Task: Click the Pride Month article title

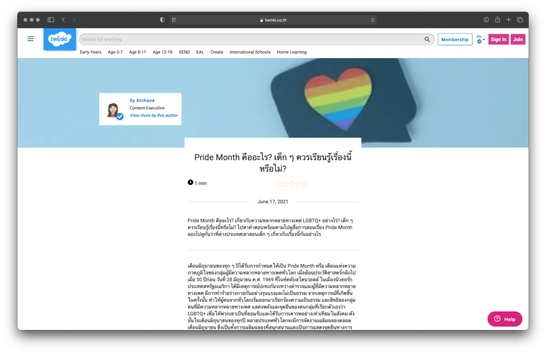Action: click(272, 163)
